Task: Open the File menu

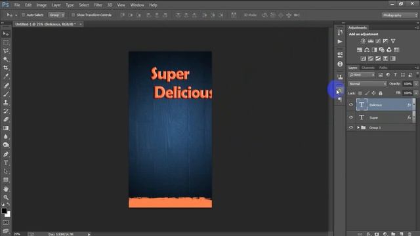Action: [17, 5]
